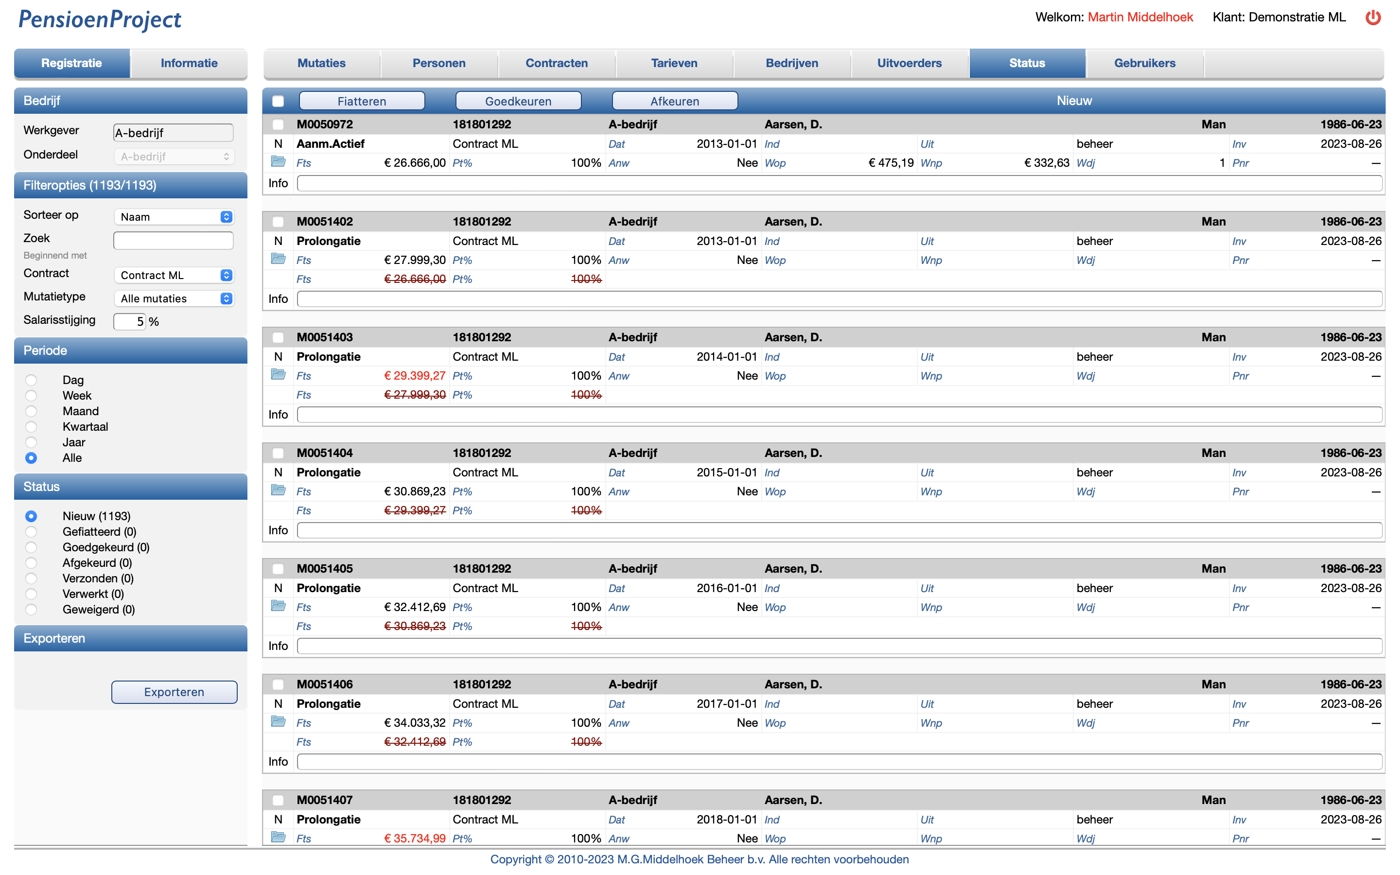Open the folder icon for mutation M0050972

(x=278, y=163)
